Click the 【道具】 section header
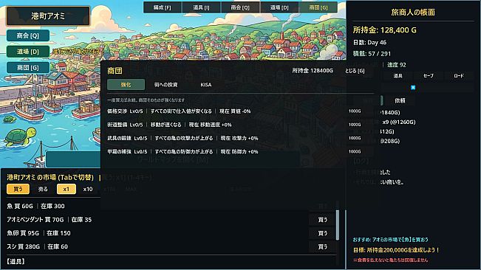Screen dimensions: 481x270 [x=16, y=261]
